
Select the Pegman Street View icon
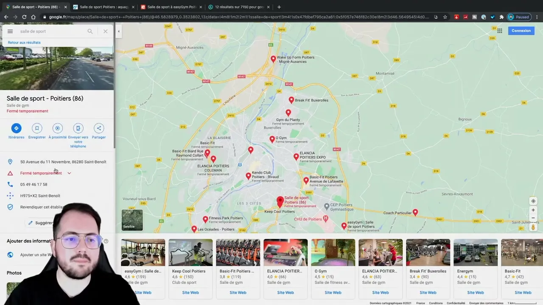point(533,227)
